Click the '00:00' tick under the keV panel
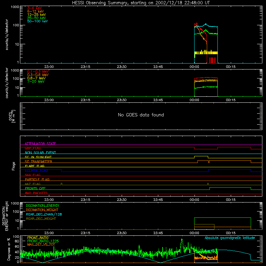This screenshot has height=266, width=266. coord(194,67)
